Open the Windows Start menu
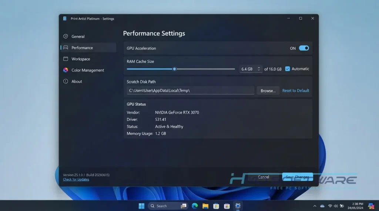This screenshot has width=379, height=211. click(141, 206)
